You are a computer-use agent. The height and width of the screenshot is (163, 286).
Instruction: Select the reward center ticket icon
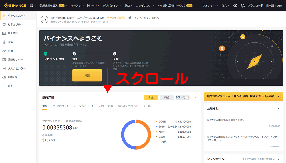click(4, 60)
